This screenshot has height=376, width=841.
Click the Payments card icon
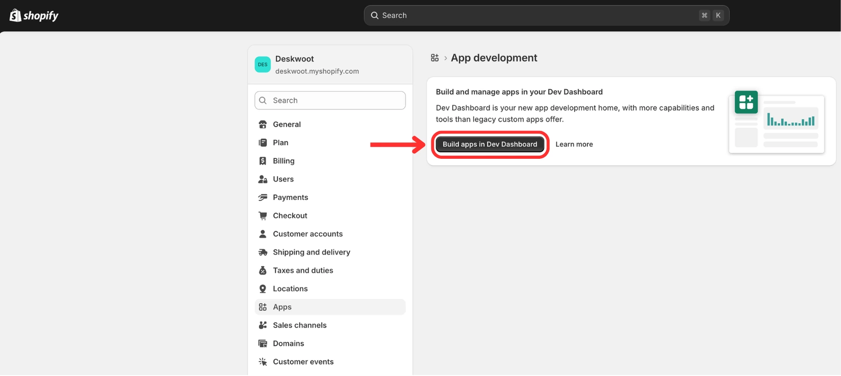pos(263,197)
